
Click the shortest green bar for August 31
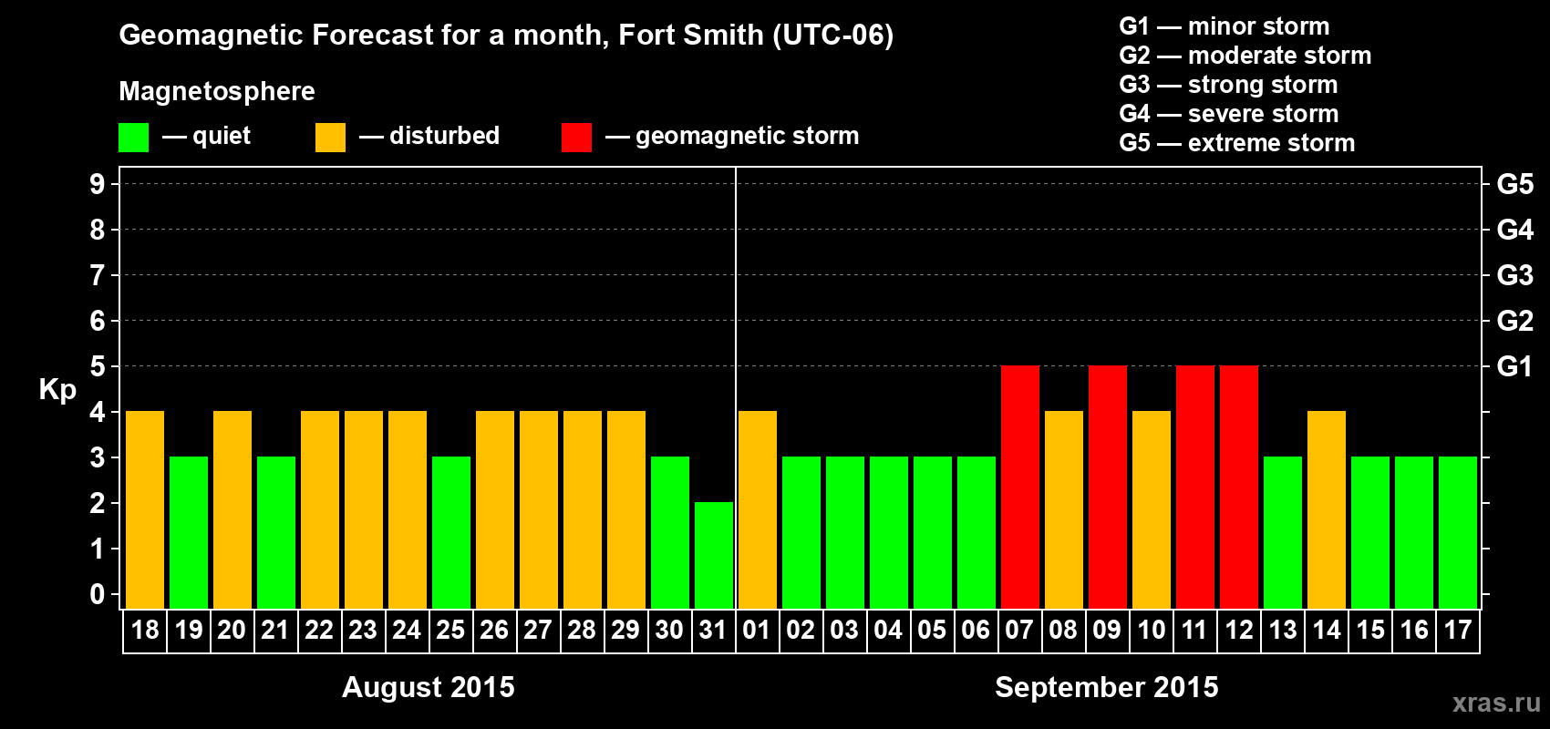click(x=714, y=556)
